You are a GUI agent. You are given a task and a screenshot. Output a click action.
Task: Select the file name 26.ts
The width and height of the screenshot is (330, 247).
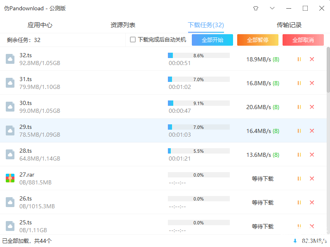(x=26, y=198)
